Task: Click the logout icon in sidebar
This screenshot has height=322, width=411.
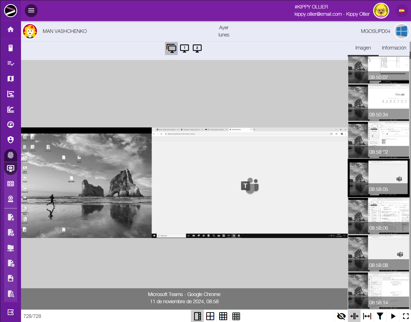Action: tap(11, 312)
